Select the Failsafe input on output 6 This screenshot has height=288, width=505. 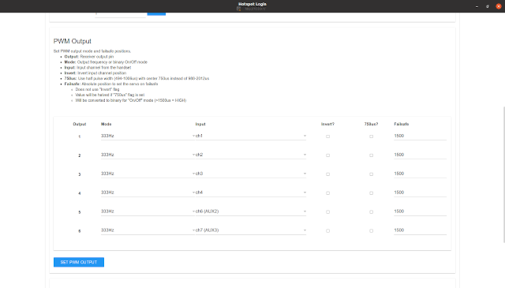pyautogui.click(x=420, y=230)
